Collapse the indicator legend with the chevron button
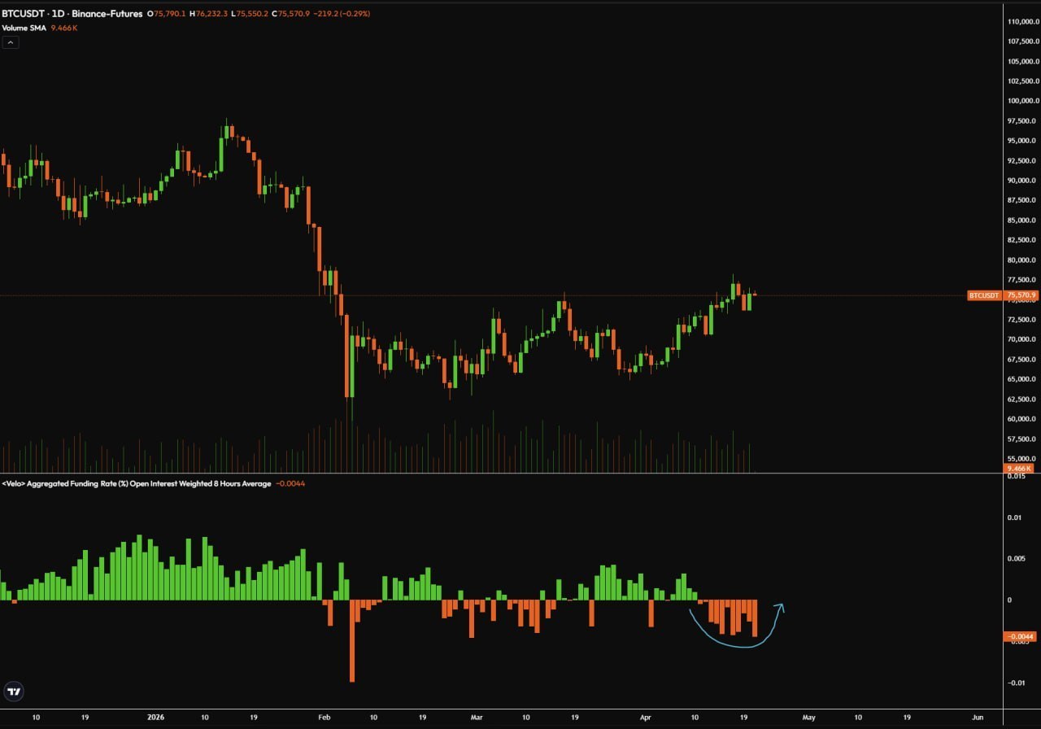1041x729 pixels. coord(11,42)
